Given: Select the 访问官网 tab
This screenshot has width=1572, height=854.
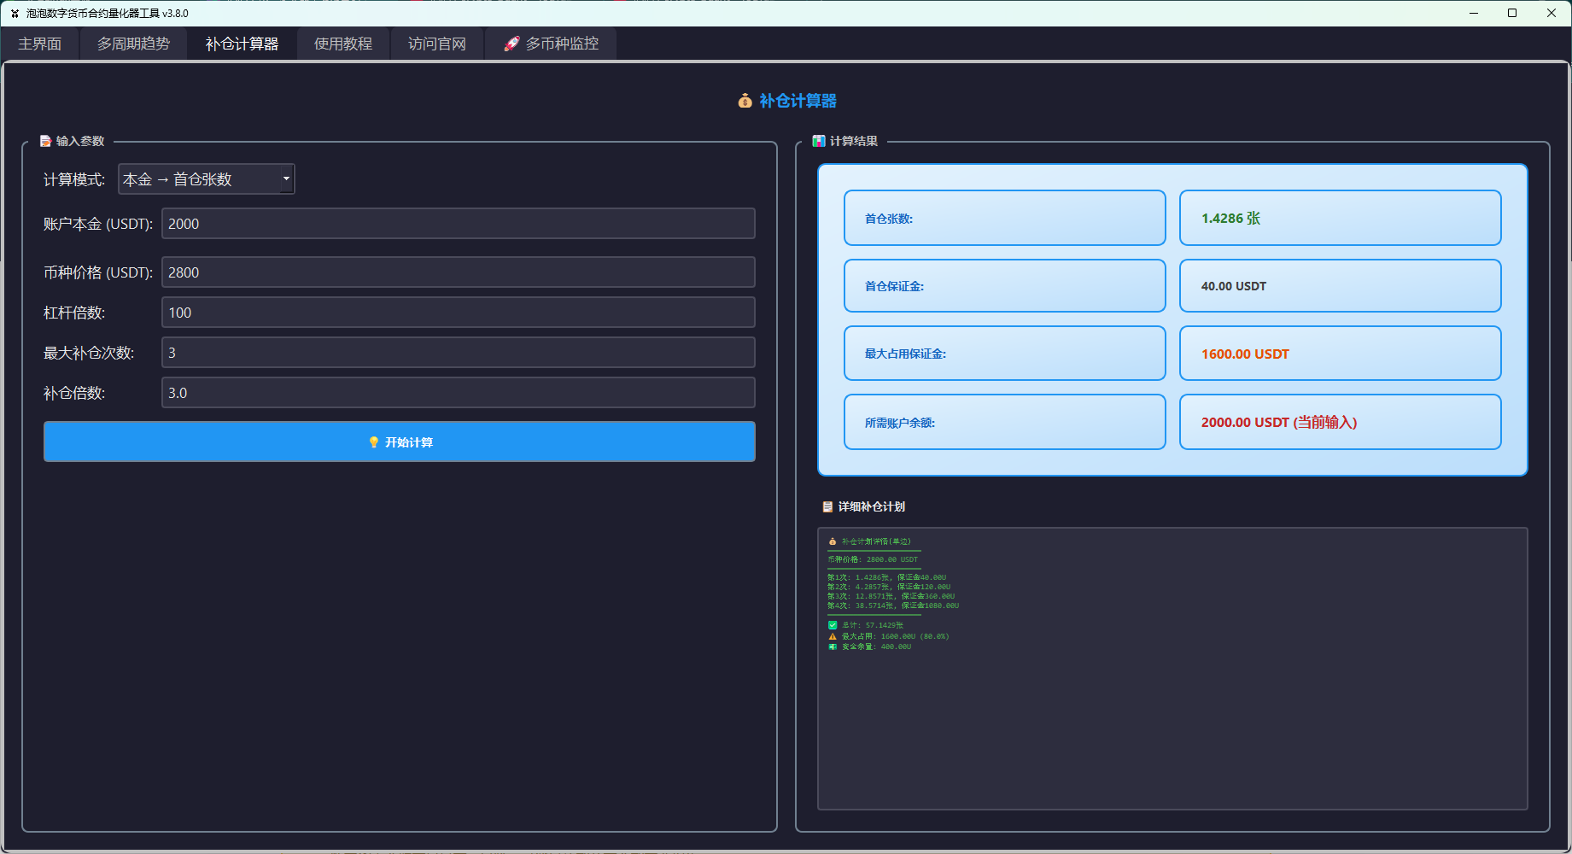Looking at the screenshot, I should [436, 44].
